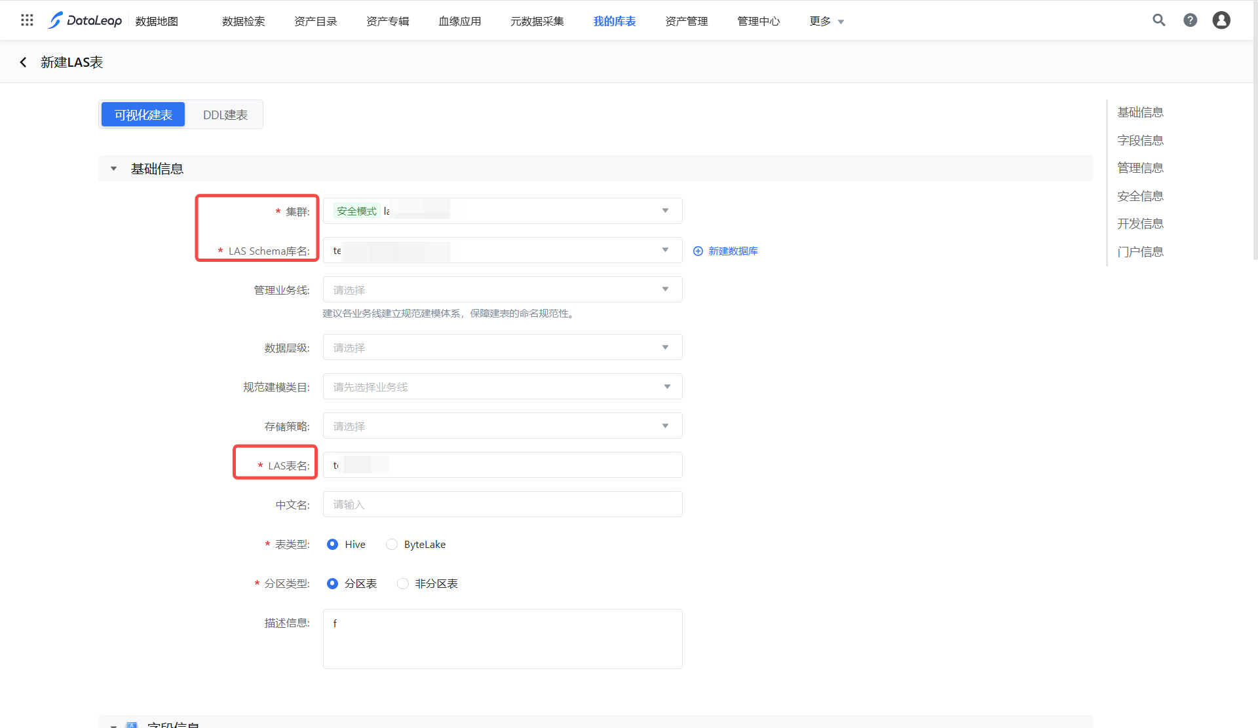This screenshot has height=728, width=1258.
Task: Click the DataLeap logo
Action: click(85, 20)
